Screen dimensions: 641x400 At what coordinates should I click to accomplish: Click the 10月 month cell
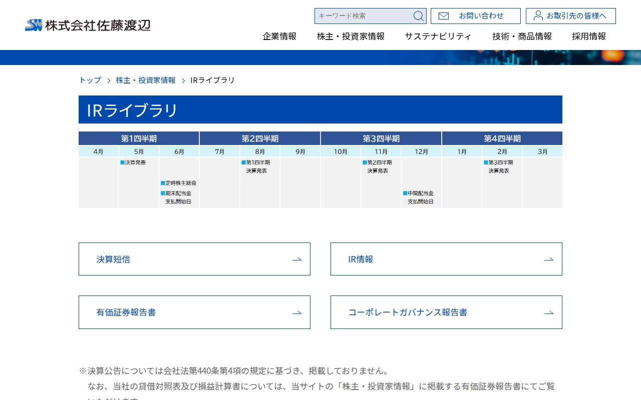pos(341,151)
